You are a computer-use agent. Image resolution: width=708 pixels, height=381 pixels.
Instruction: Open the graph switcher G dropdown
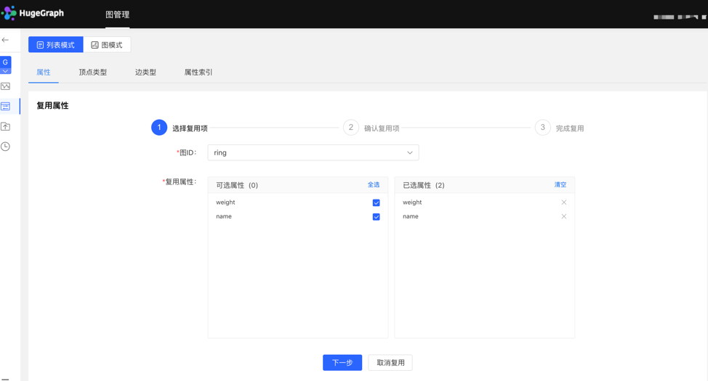[6, 65]
